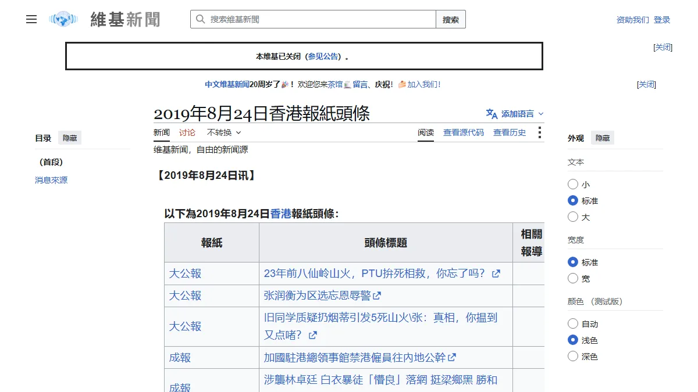Click the 維基新聞 wordmark logo
This screenshot has height=392, width=698.
[125, 19]
